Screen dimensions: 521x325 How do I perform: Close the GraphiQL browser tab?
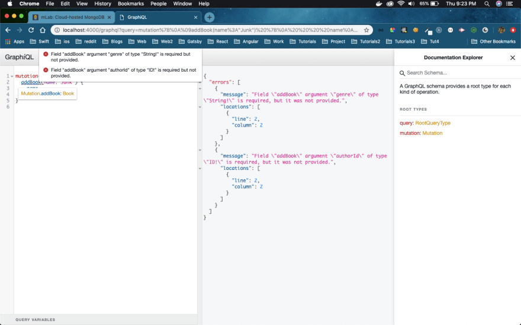click(196, 17)
